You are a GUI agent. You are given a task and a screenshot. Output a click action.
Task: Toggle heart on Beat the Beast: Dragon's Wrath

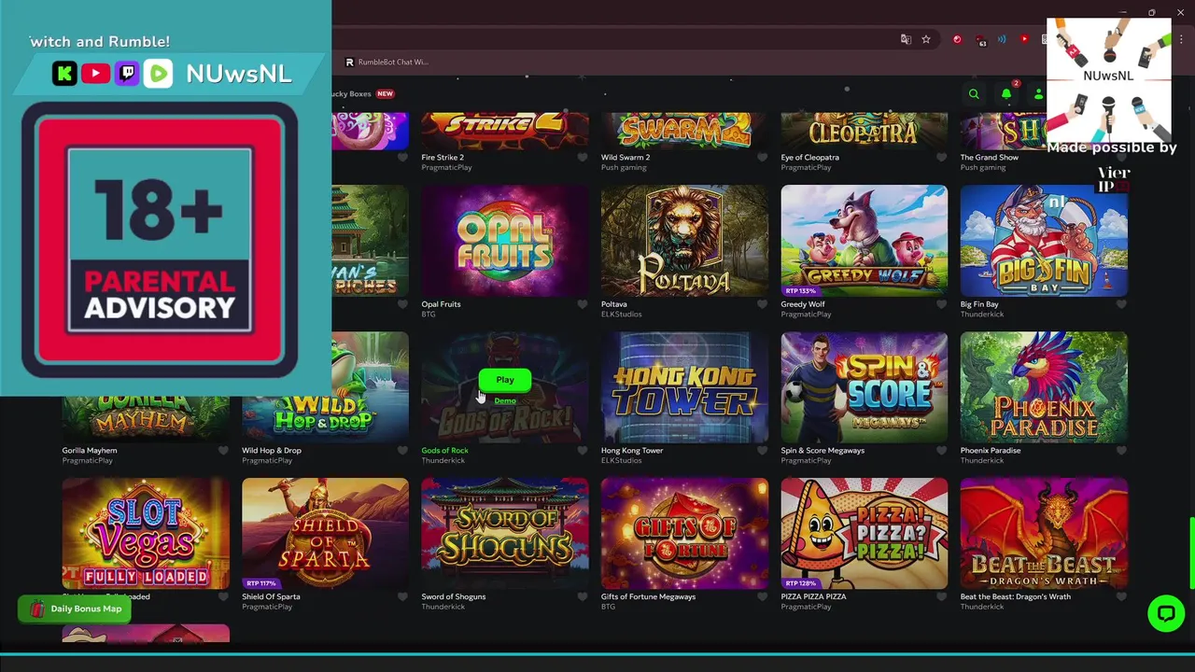[x=1121, y=597]
